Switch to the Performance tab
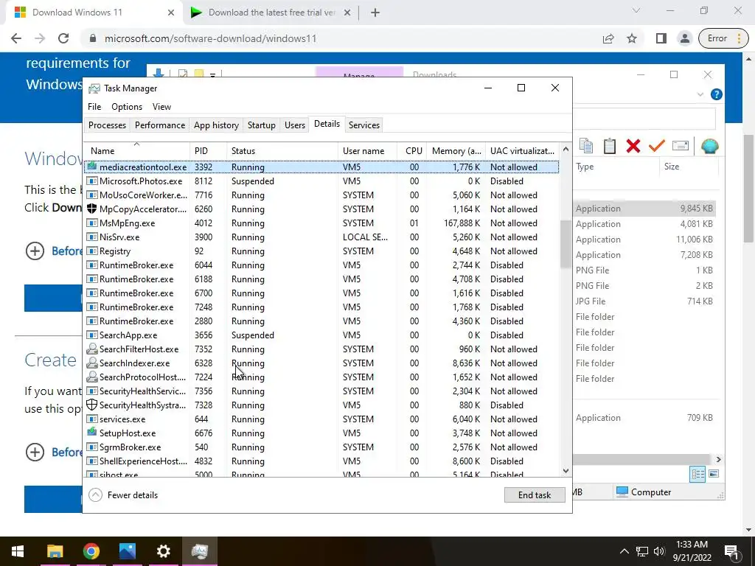Viewport: 755px width, 566px height. click(160, 125)
